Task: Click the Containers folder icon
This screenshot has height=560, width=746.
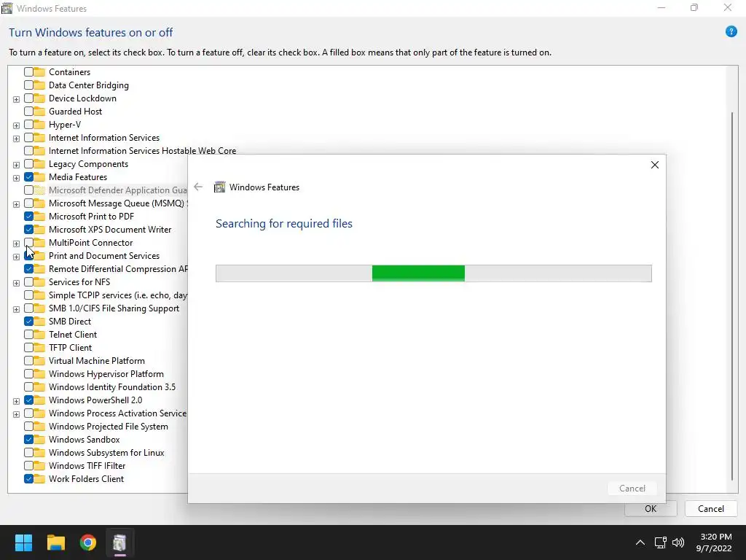Action: [39, 72]
